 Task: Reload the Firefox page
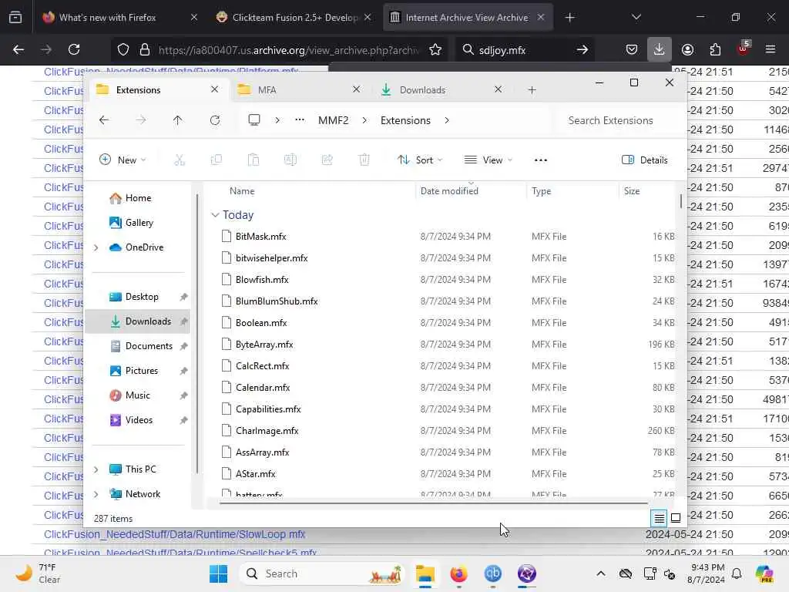[74, 49]
